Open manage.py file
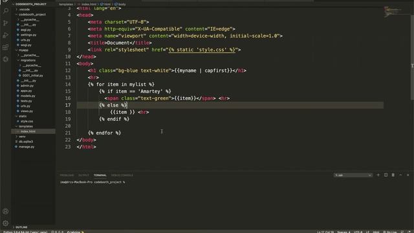Viewport: 414px width, 233px height. [27, 147]
